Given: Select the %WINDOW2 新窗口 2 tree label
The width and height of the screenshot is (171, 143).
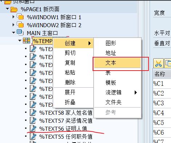Looking at the screenshot, I should [x=54, y=25].
